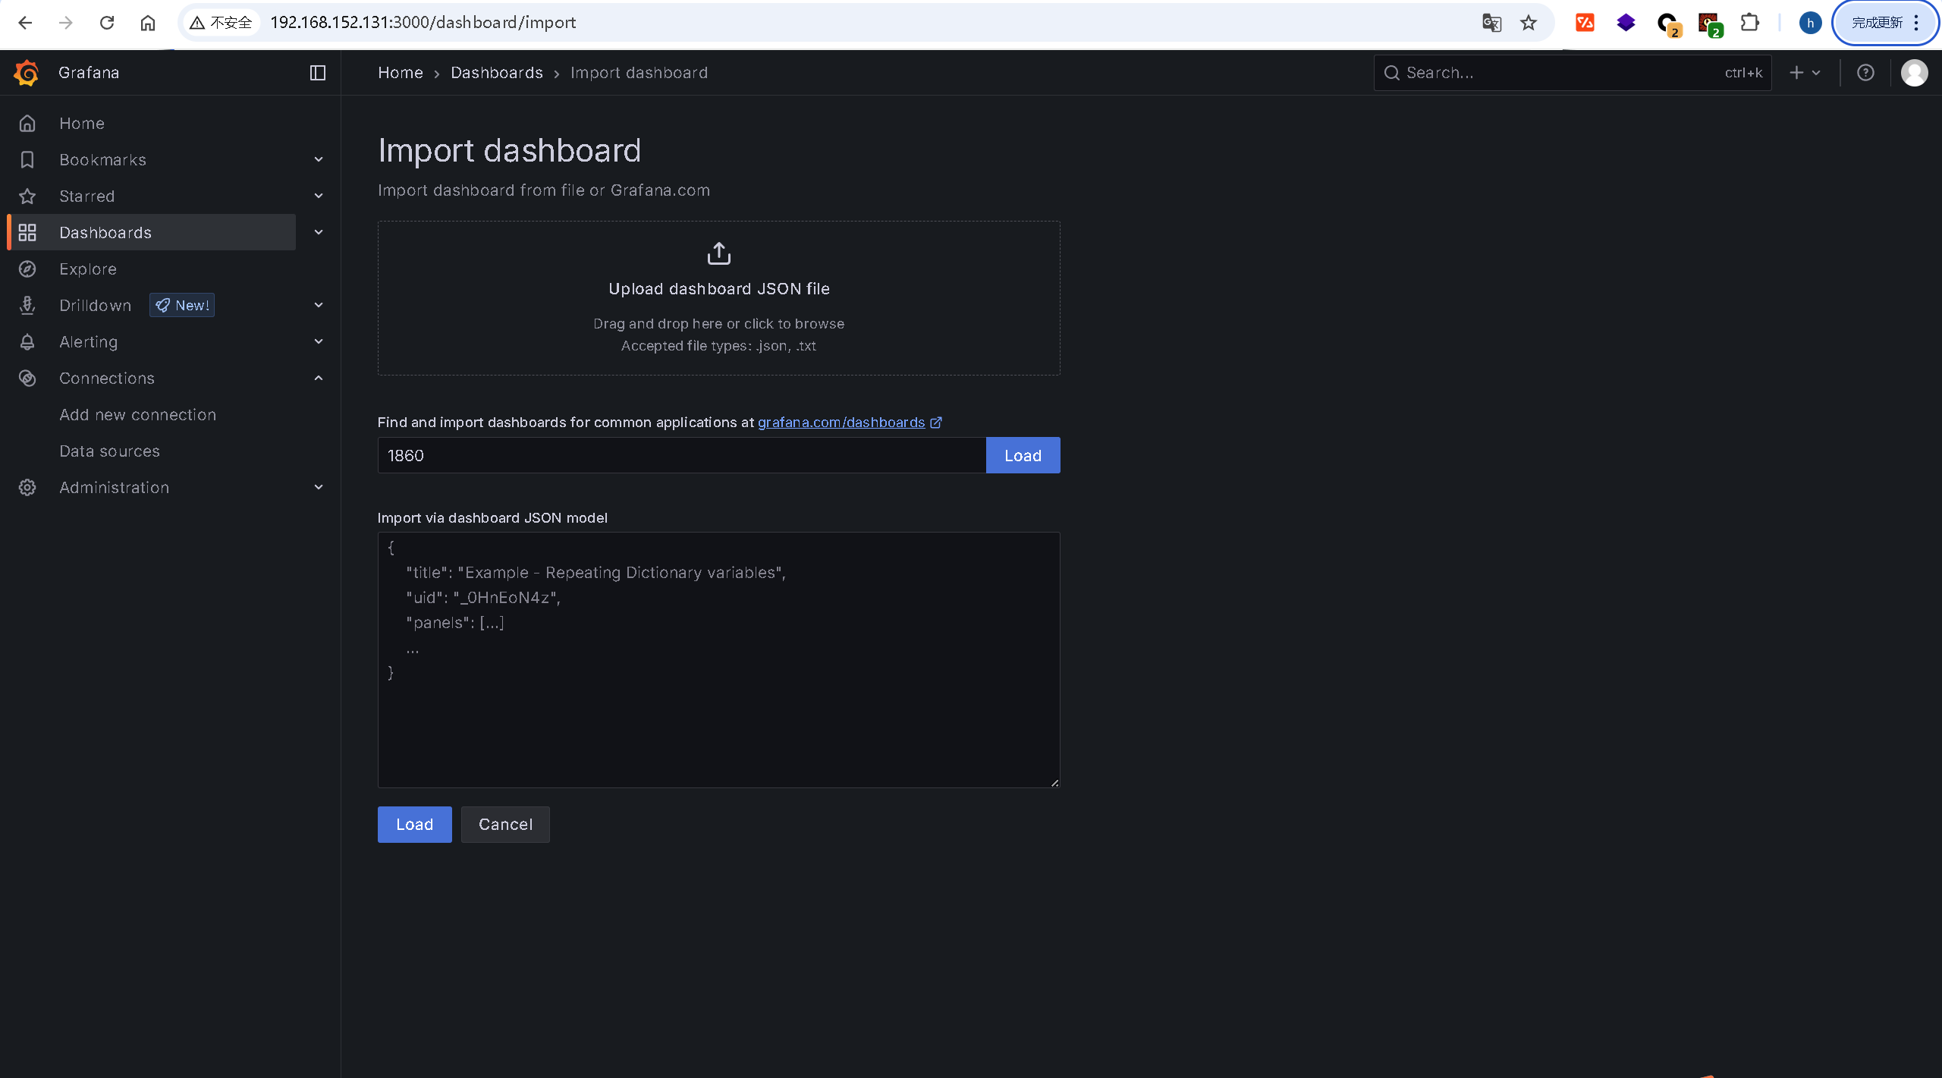Open the help question mark icon
The height and width of the screenshot is (1078, 1942).
coord(1865,73)
